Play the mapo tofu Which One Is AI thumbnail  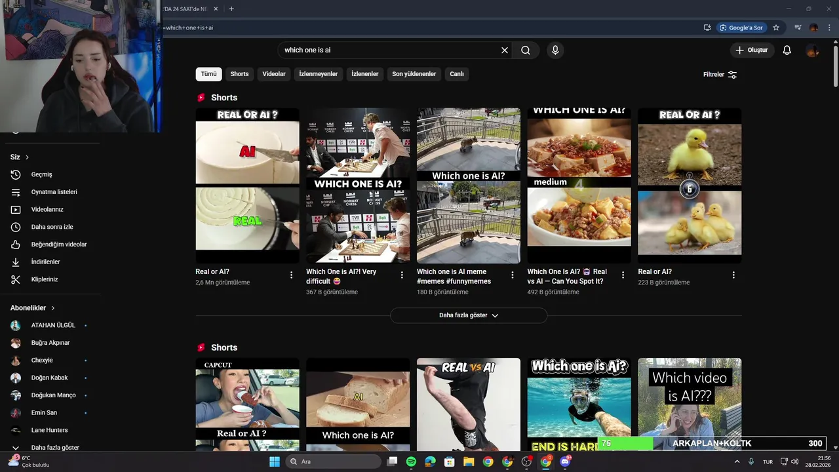579,186
